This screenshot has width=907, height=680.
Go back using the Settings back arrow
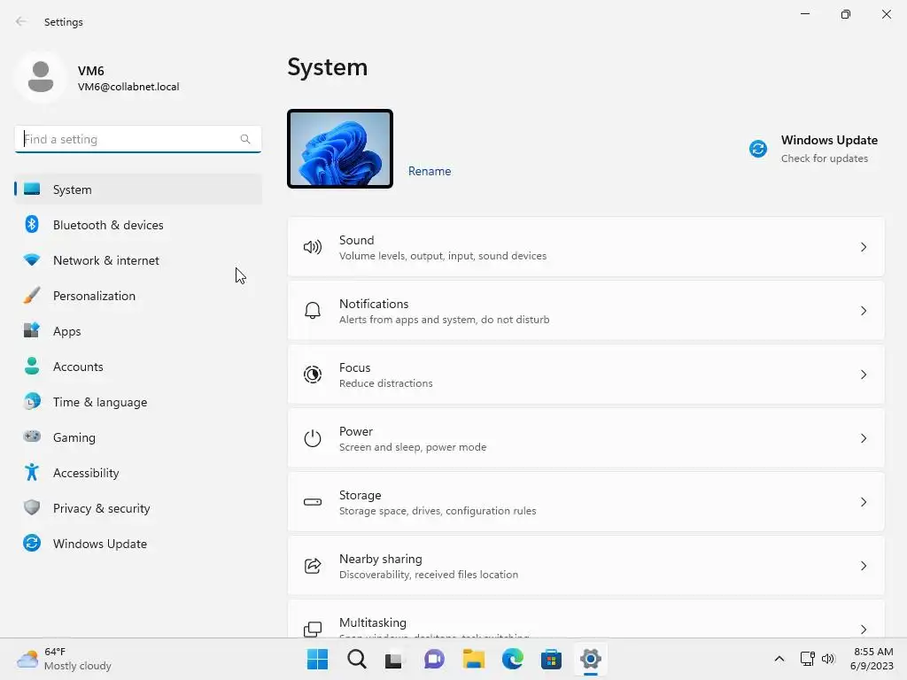[x=21, y=21]
